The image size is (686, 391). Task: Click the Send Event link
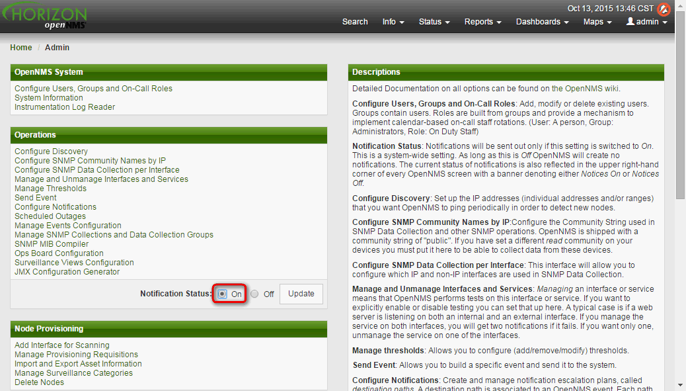36,197
